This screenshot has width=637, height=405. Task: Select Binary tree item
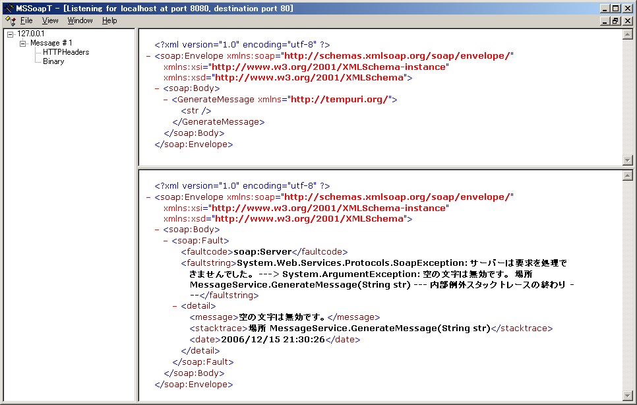point(53,61)
